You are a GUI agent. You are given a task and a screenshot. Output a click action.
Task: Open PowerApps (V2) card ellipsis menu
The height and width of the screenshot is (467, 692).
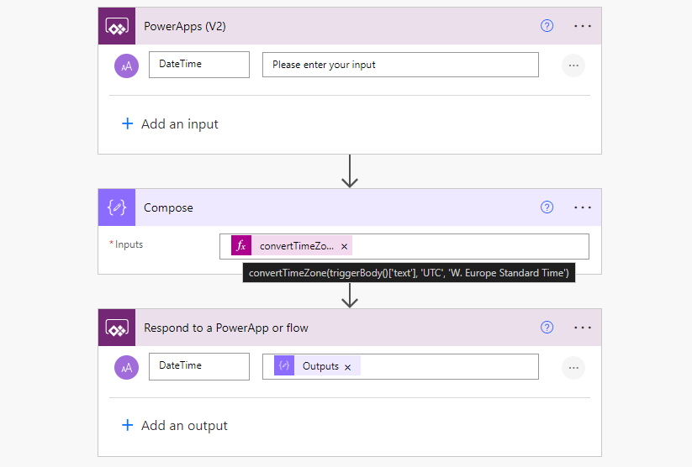[x=583, y=26]
